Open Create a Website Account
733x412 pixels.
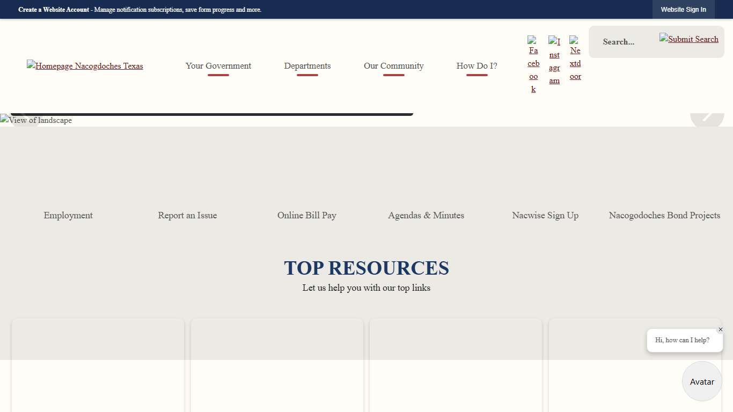tap(54, 9)
